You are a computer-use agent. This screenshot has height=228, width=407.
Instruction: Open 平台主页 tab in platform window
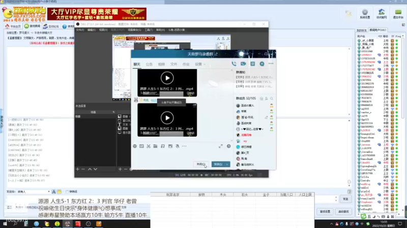point(13,26)
